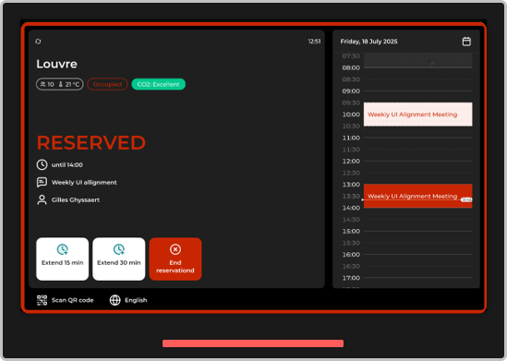Click the person icon beside Gilles Ghyssaert
The height and width of the screenshot is (361, 507).
(x=42, y=199)
